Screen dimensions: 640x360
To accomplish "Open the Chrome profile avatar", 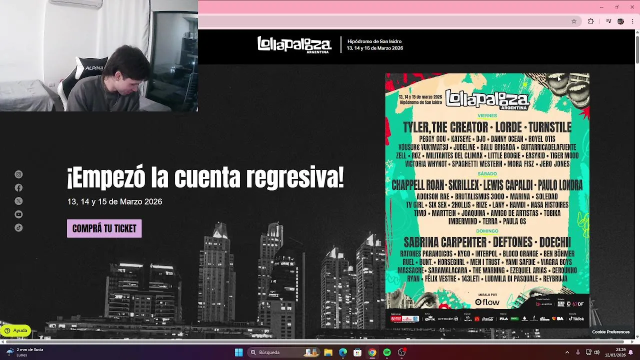I will point(620,21).
